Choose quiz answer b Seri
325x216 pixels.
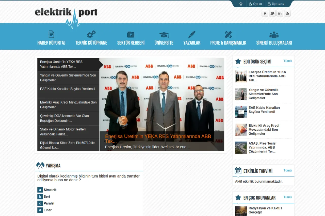44,197
